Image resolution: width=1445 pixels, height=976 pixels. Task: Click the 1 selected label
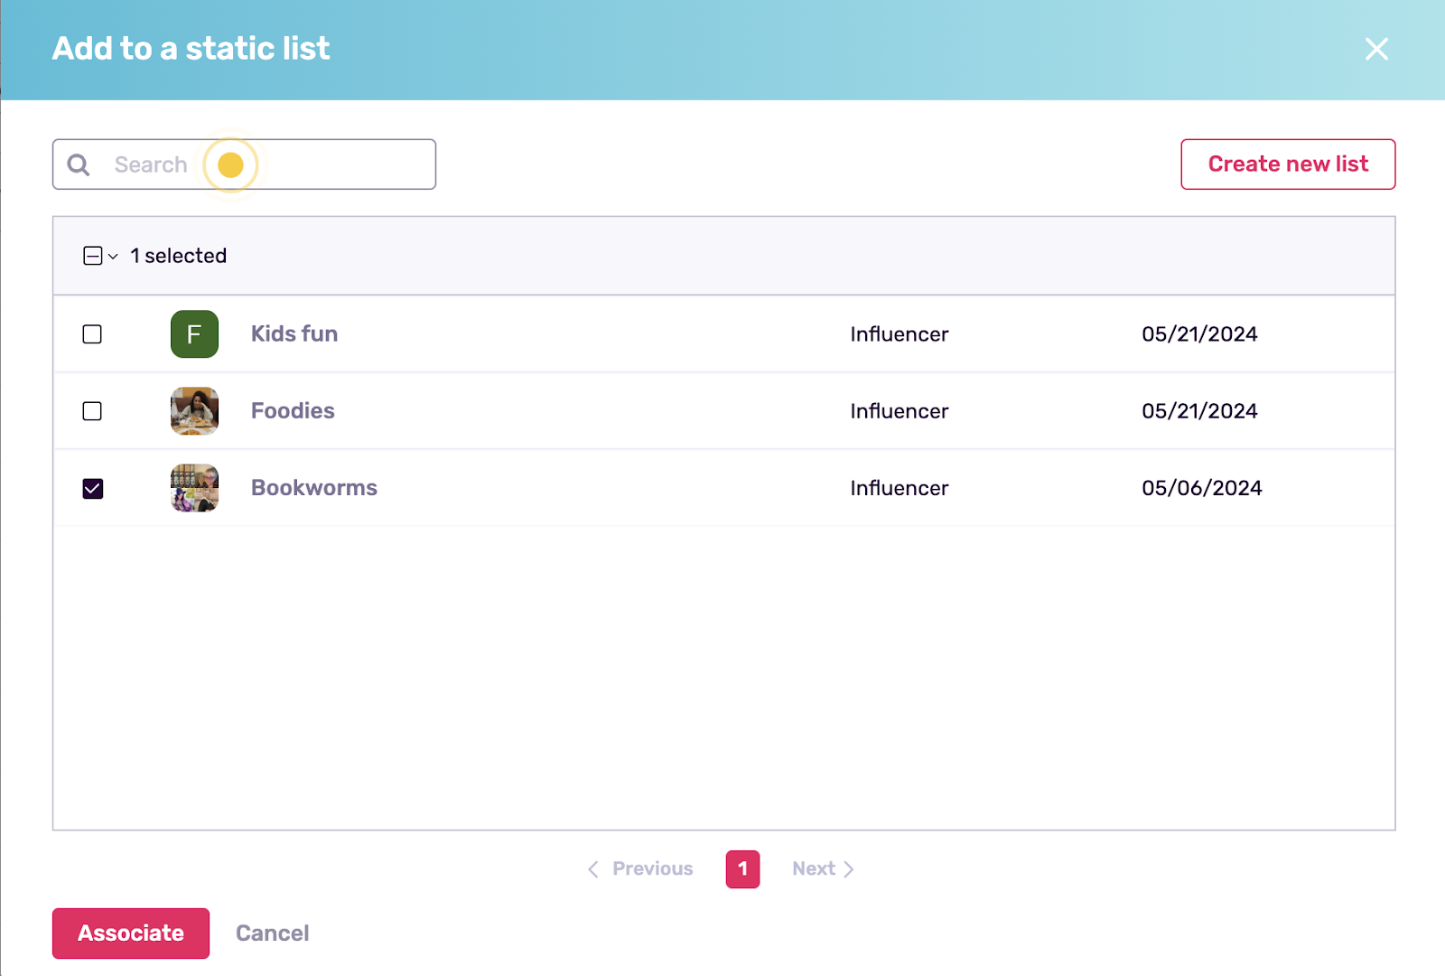(179, 256)
